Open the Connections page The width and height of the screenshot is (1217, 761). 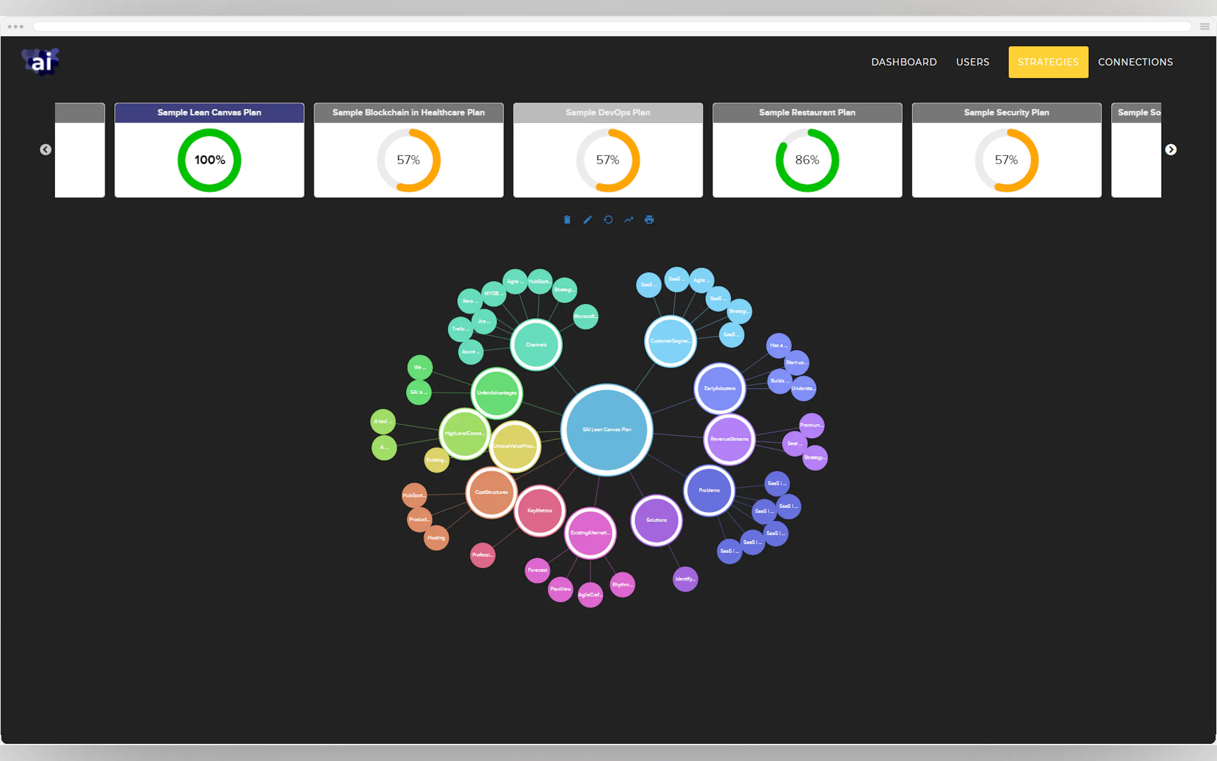tap(1135, 62)
